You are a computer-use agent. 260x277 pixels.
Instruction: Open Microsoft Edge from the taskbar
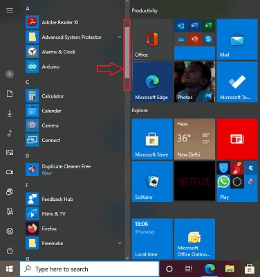(x=210, y=269)
